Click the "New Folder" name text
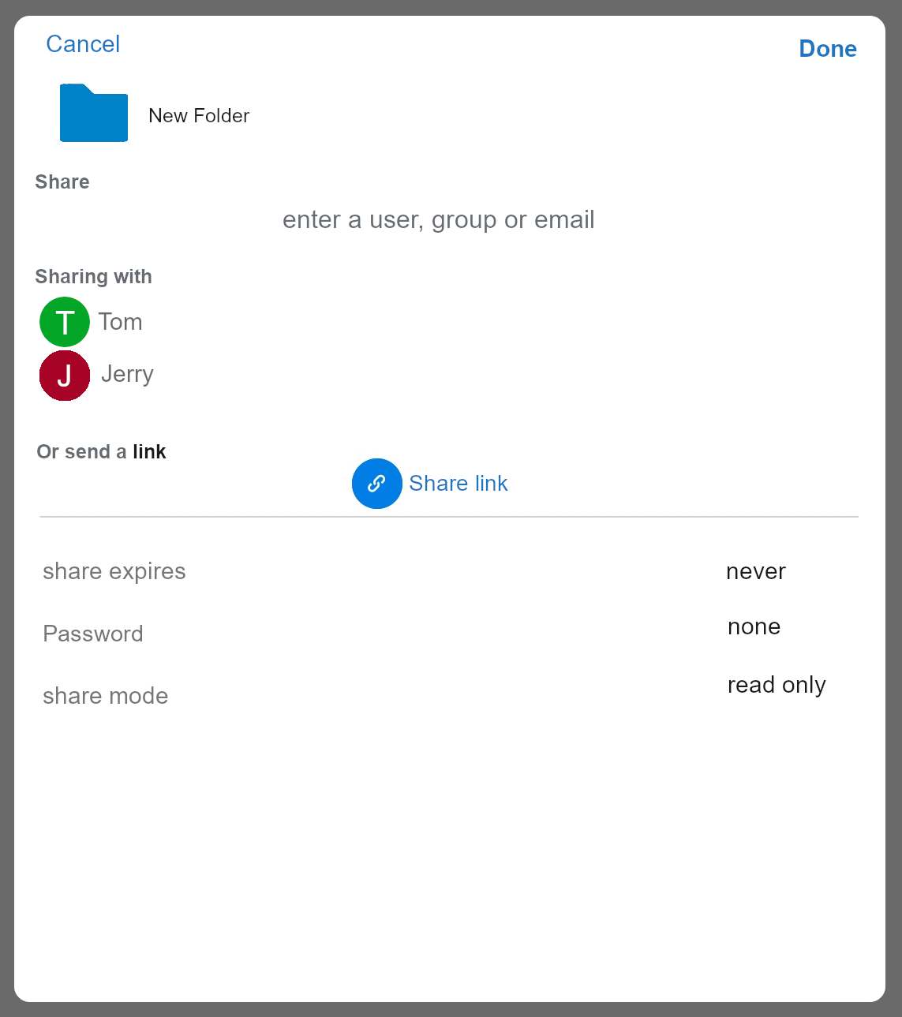902x1017 pixels. 199,116
